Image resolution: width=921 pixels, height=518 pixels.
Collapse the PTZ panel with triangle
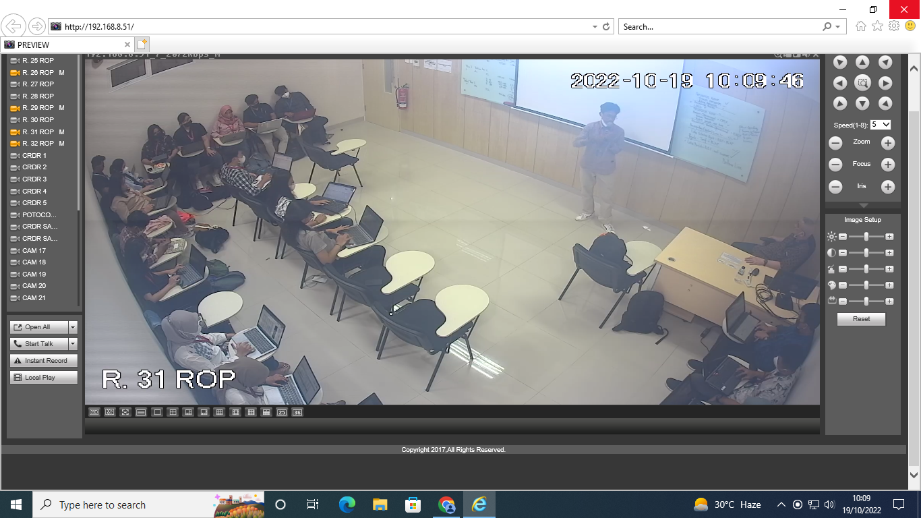863,205
